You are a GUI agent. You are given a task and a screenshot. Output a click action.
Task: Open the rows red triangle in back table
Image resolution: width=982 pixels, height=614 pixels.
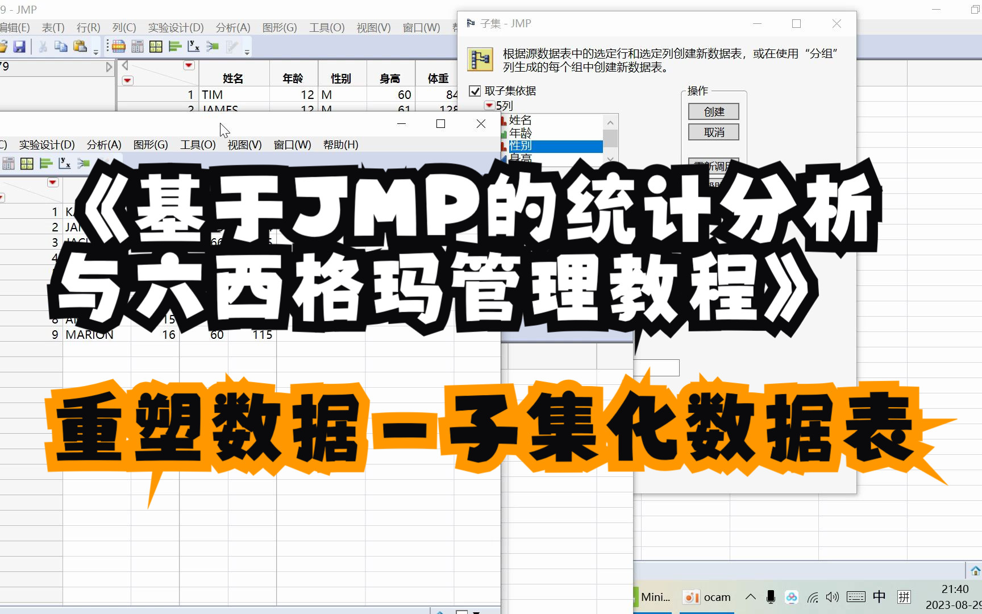128,80
